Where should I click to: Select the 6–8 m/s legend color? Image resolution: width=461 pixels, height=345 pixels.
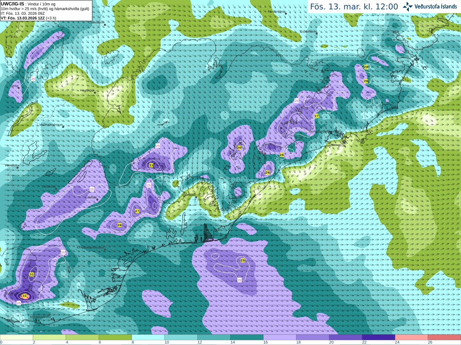click(115, 337)
